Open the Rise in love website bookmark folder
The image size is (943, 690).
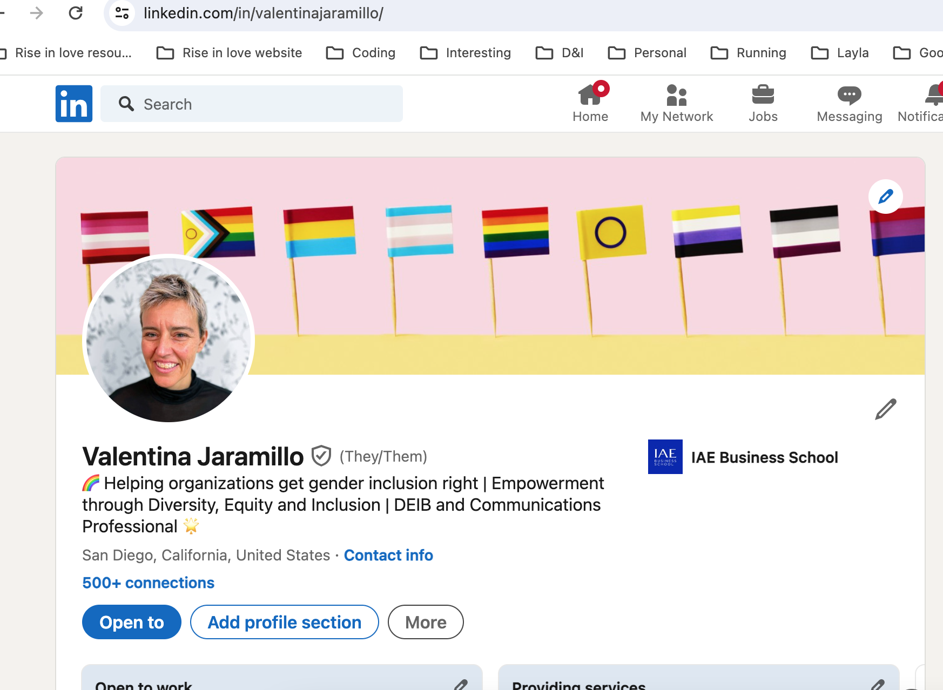click(x=229, y=53)
